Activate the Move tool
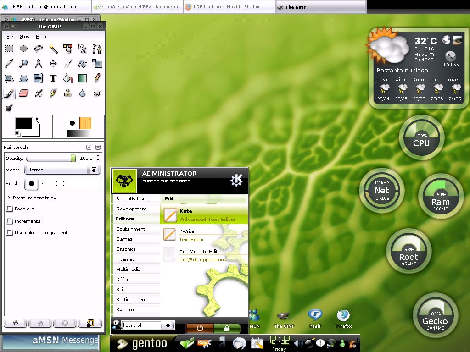The image size is (470, 352). click(x=53, y=63)
